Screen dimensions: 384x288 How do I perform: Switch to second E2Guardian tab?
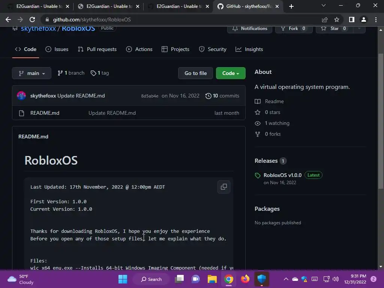point(108,6)
